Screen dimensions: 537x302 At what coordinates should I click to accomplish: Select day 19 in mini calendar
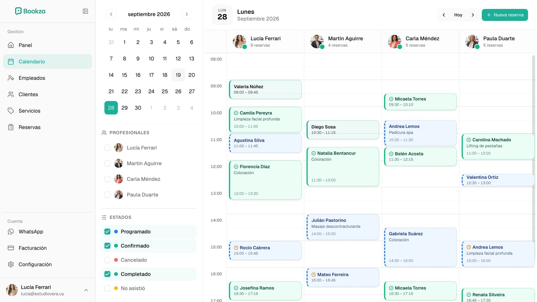pyautogui.click(x=178, y=75)
